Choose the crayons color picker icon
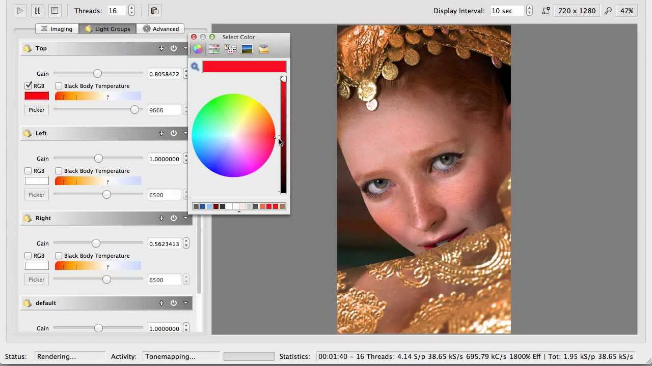The image size is (652, 366). pos(263,49)
